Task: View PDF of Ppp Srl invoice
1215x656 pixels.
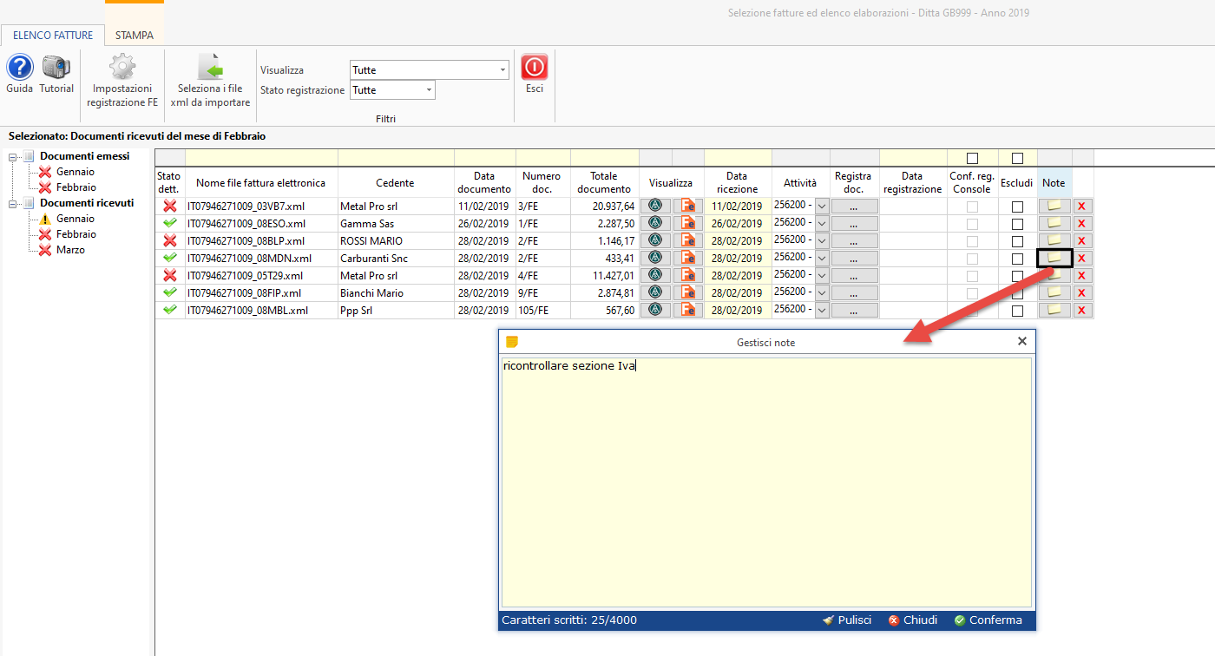Action: point(688,310)
